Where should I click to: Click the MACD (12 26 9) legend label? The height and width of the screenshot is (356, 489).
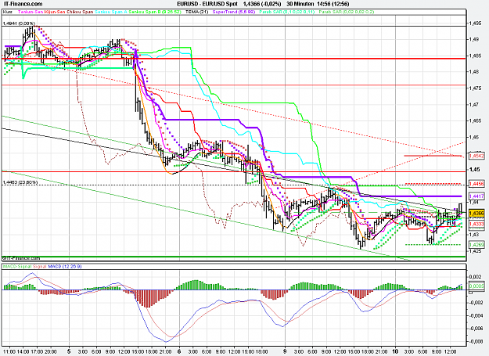pos(65,267)
